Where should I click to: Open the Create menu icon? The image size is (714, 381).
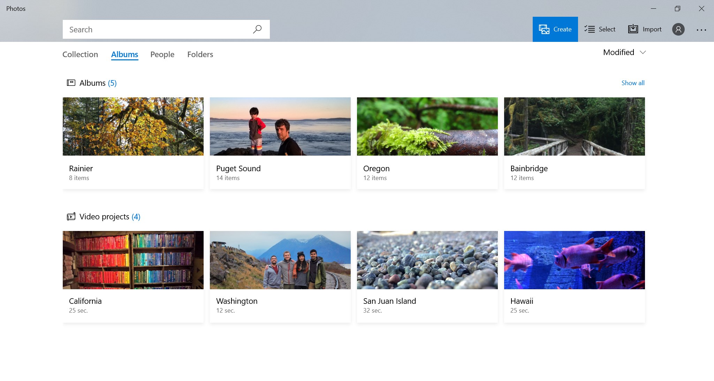(x=544, y=29)
